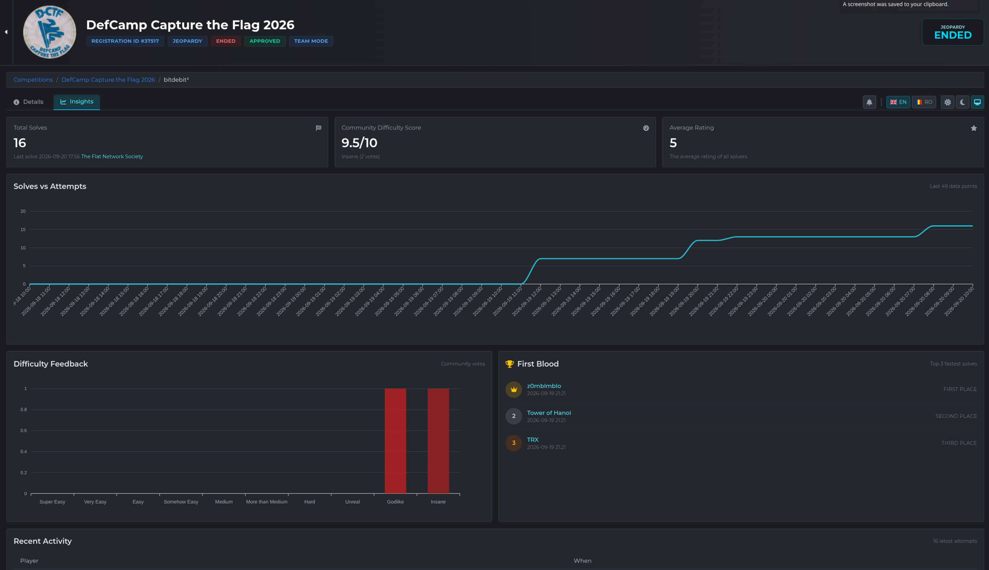Click the 'Last 49 data points' label
The height and width of the screenshot is (570, 989).
(x=953, y=186)
